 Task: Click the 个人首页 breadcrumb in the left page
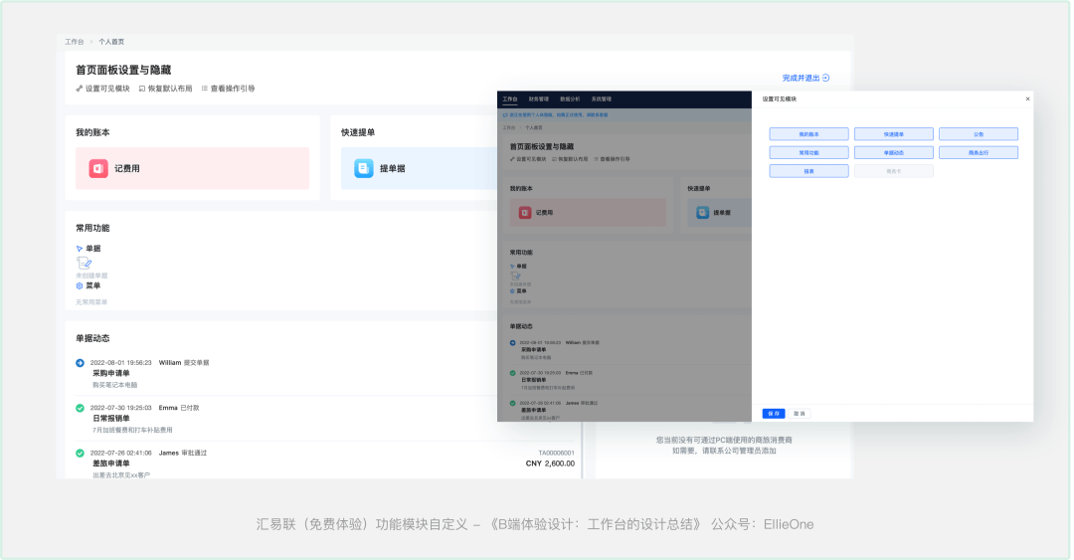click(x=111, y=42)
